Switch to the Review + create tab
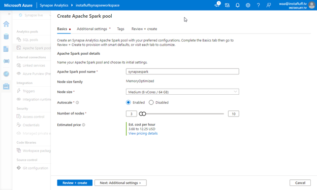Viewport: 317px width, 190px height. 144,29
